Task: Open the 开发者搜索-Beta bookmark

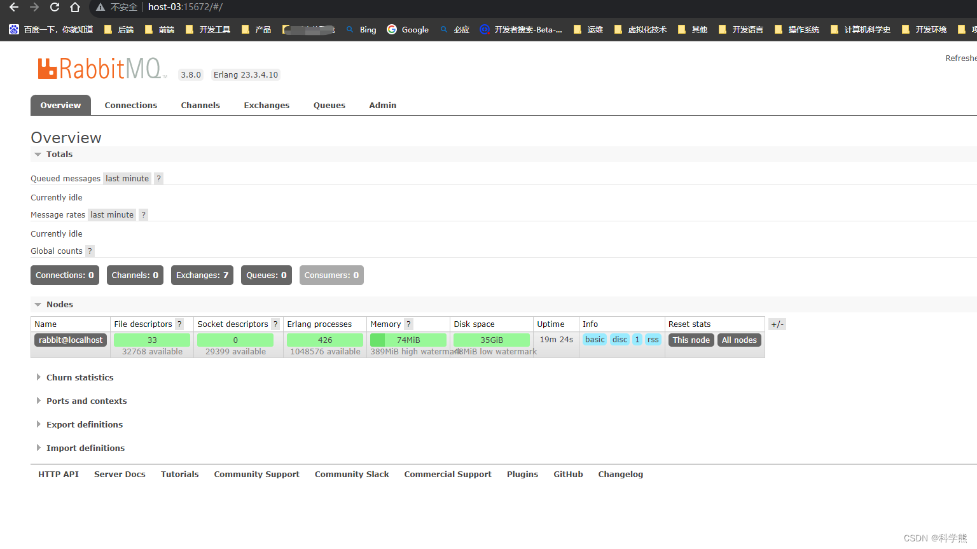Action: (521, 29)
